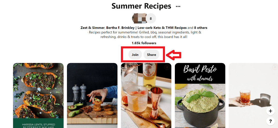This screenshot has height=128, width=278.
Task: Open the Zest & Simmer profile link
Action: pyautogui.click(x=93, y=28)
